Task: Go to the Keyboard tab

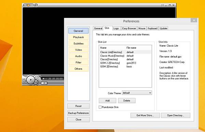Action: [152, 28]
